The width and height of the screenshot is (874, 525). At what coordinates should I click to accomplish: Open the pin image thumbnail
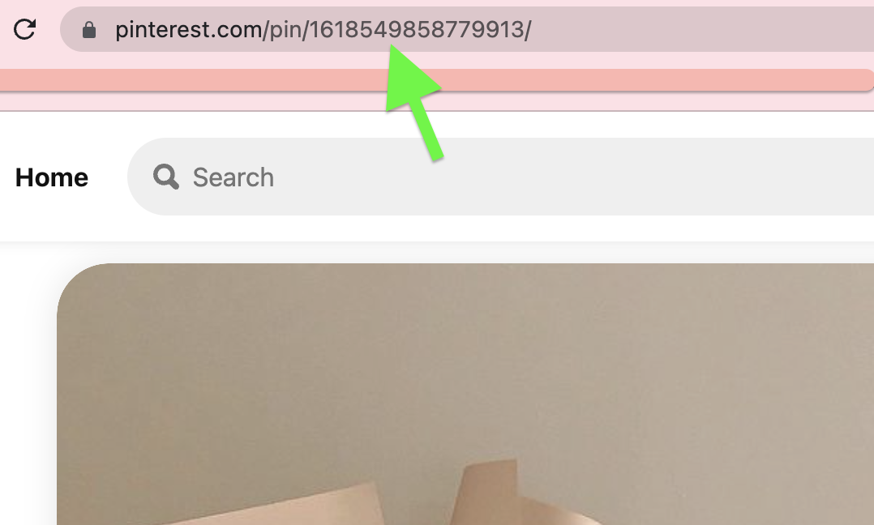465,395
